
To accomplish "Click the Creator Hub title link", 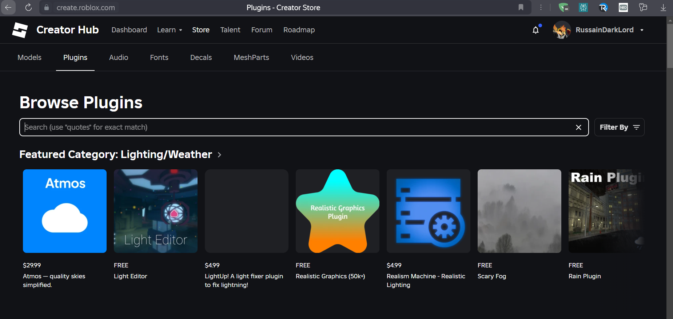I will [x=68, y=30].
